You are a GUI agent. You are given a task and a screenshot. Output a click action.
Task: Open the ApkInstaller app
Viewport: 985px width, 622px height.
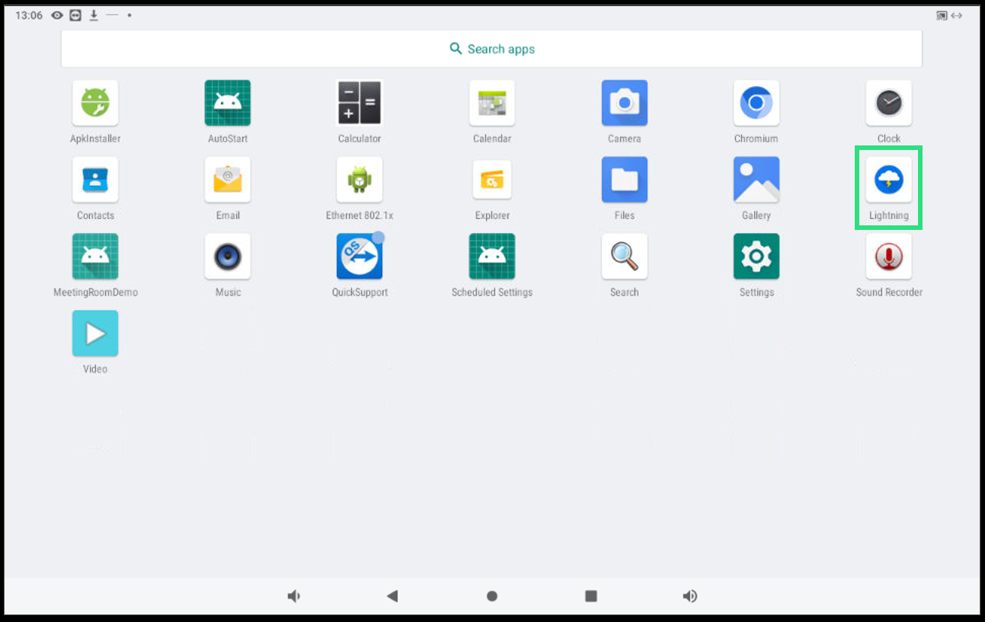pyautogui.click(x=95, y=103)
